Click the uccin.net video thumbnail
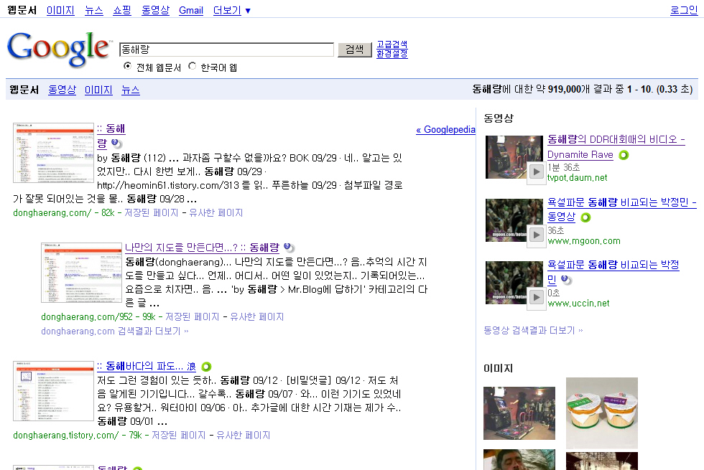 tap(514, 283)
